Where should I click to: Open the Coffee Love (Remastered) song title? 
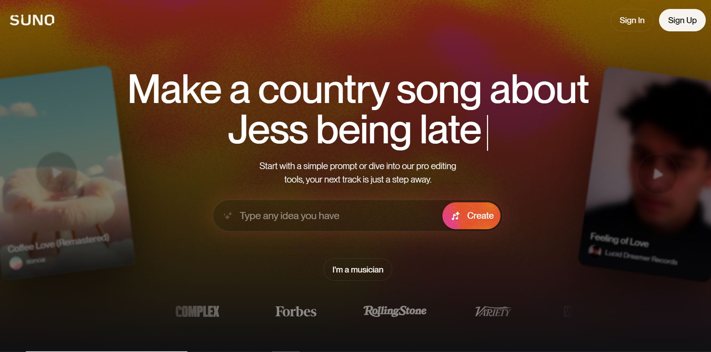pos(58,243)
